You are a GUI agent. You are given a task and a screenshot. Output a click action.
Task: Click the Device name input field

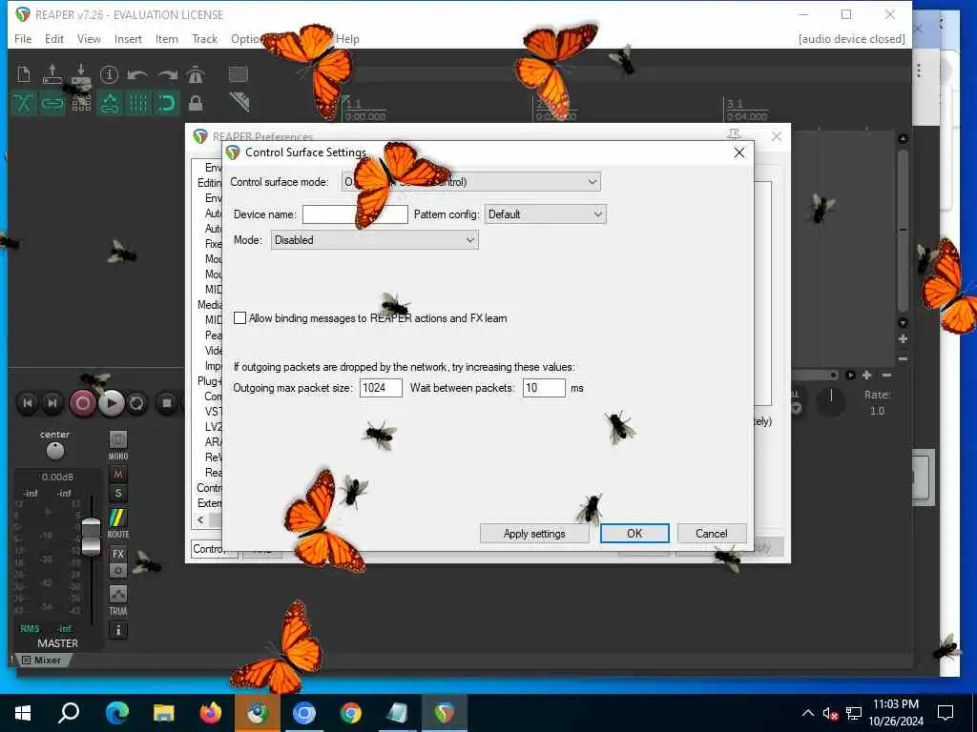[x=355, y=214]
